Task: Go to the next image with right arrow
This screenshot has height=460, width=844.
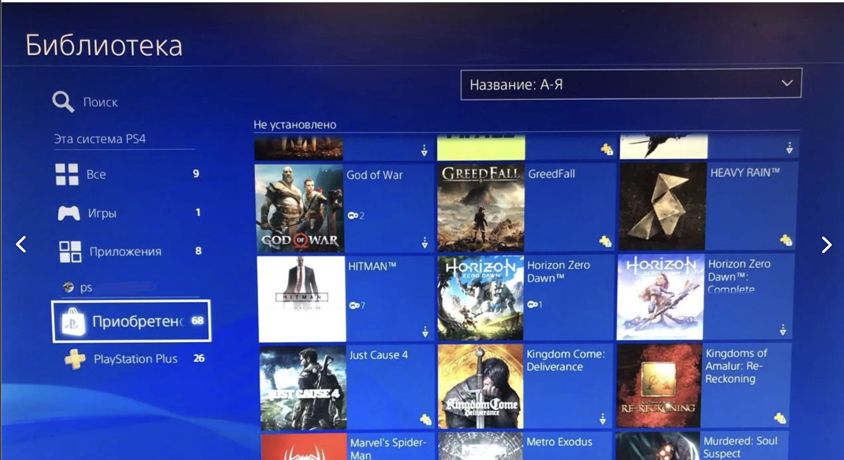Action: click(827, 245)
